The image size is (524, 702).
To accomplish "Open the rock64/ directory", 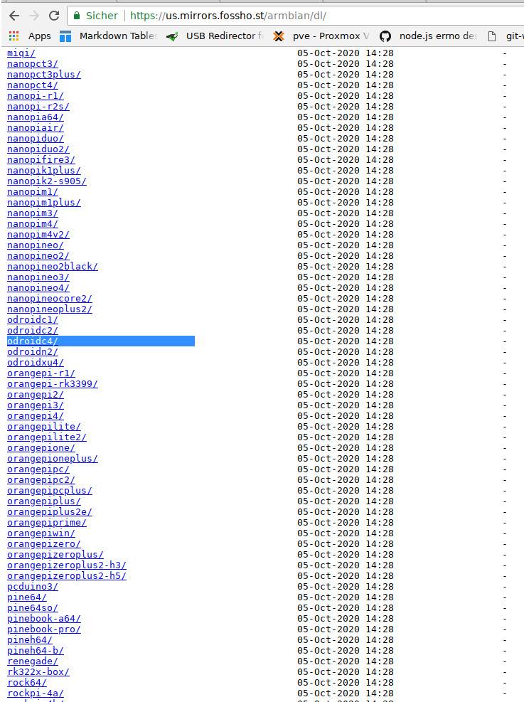I will coord(27,683).
